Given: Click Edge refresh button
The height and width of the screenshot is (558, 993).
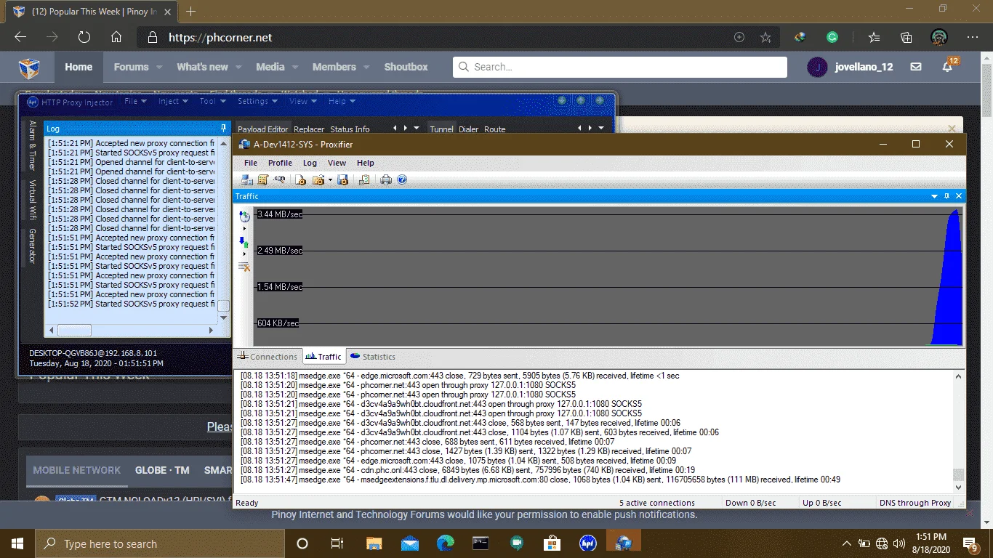Looking at the screenshot, I should [84, 37].
